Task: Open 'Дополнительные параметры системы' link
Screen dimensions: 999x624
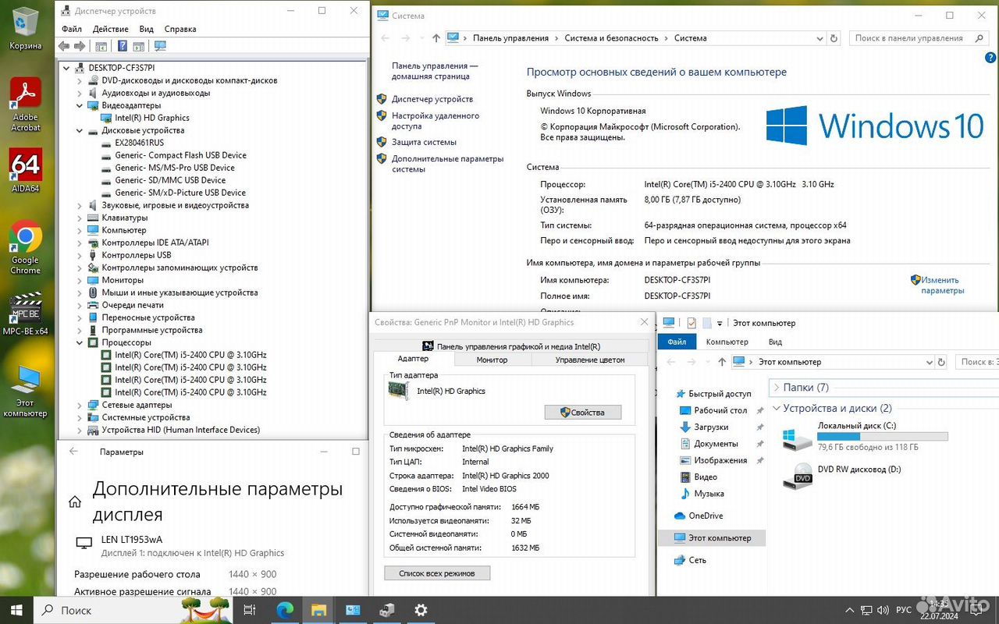Action: coord(447,164)
